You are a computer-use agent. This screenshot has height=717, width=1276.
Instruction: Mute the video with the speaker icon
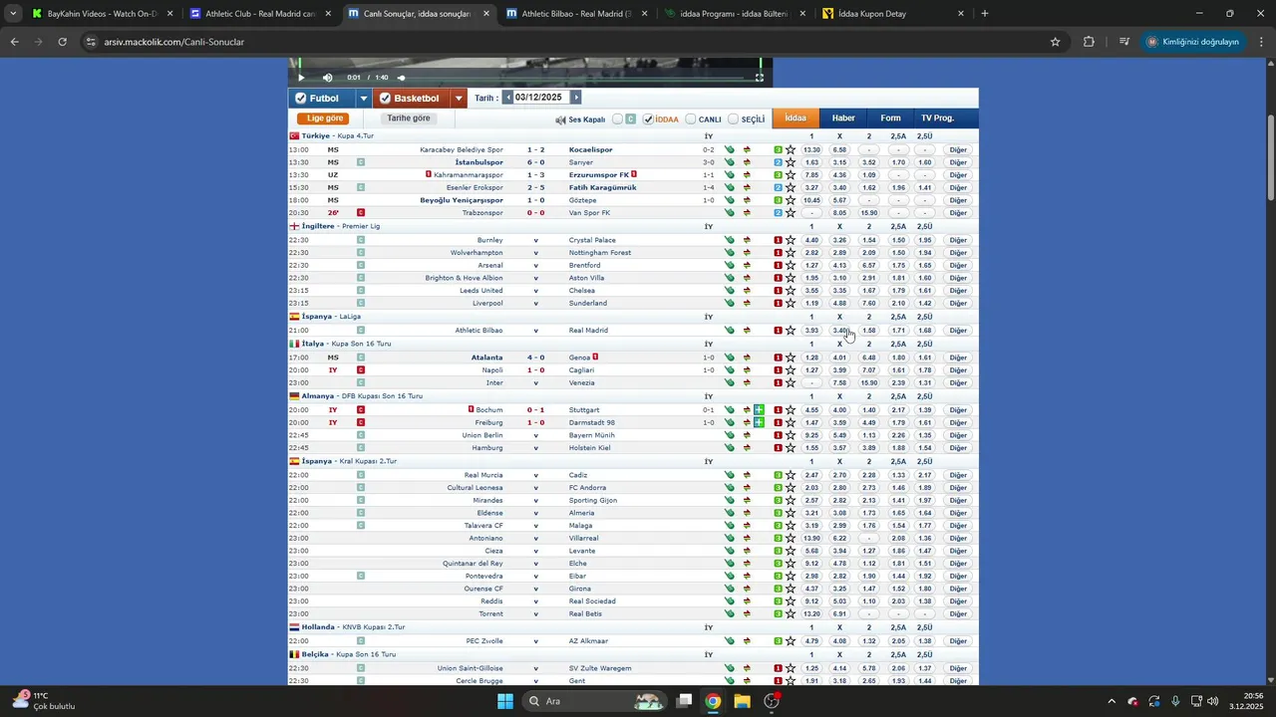(x=328, y=78)
